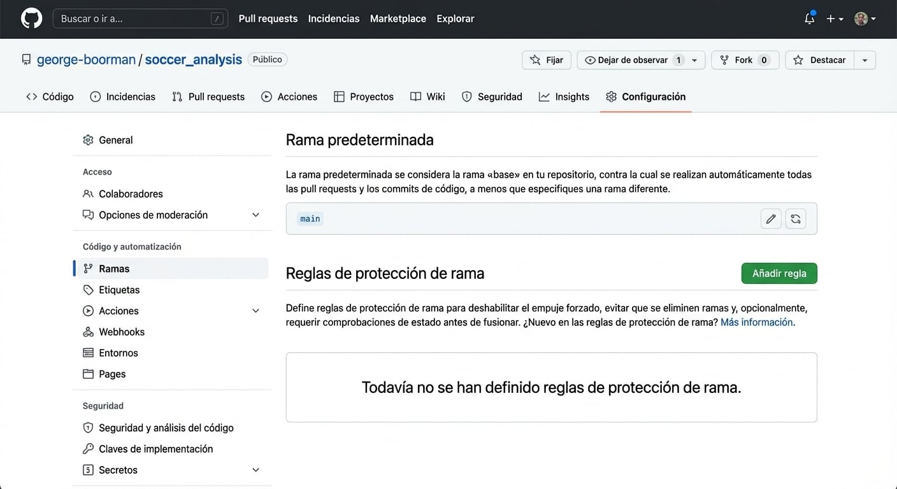
Task: Open the Insights tab
Action: click(x=572, y=96)
